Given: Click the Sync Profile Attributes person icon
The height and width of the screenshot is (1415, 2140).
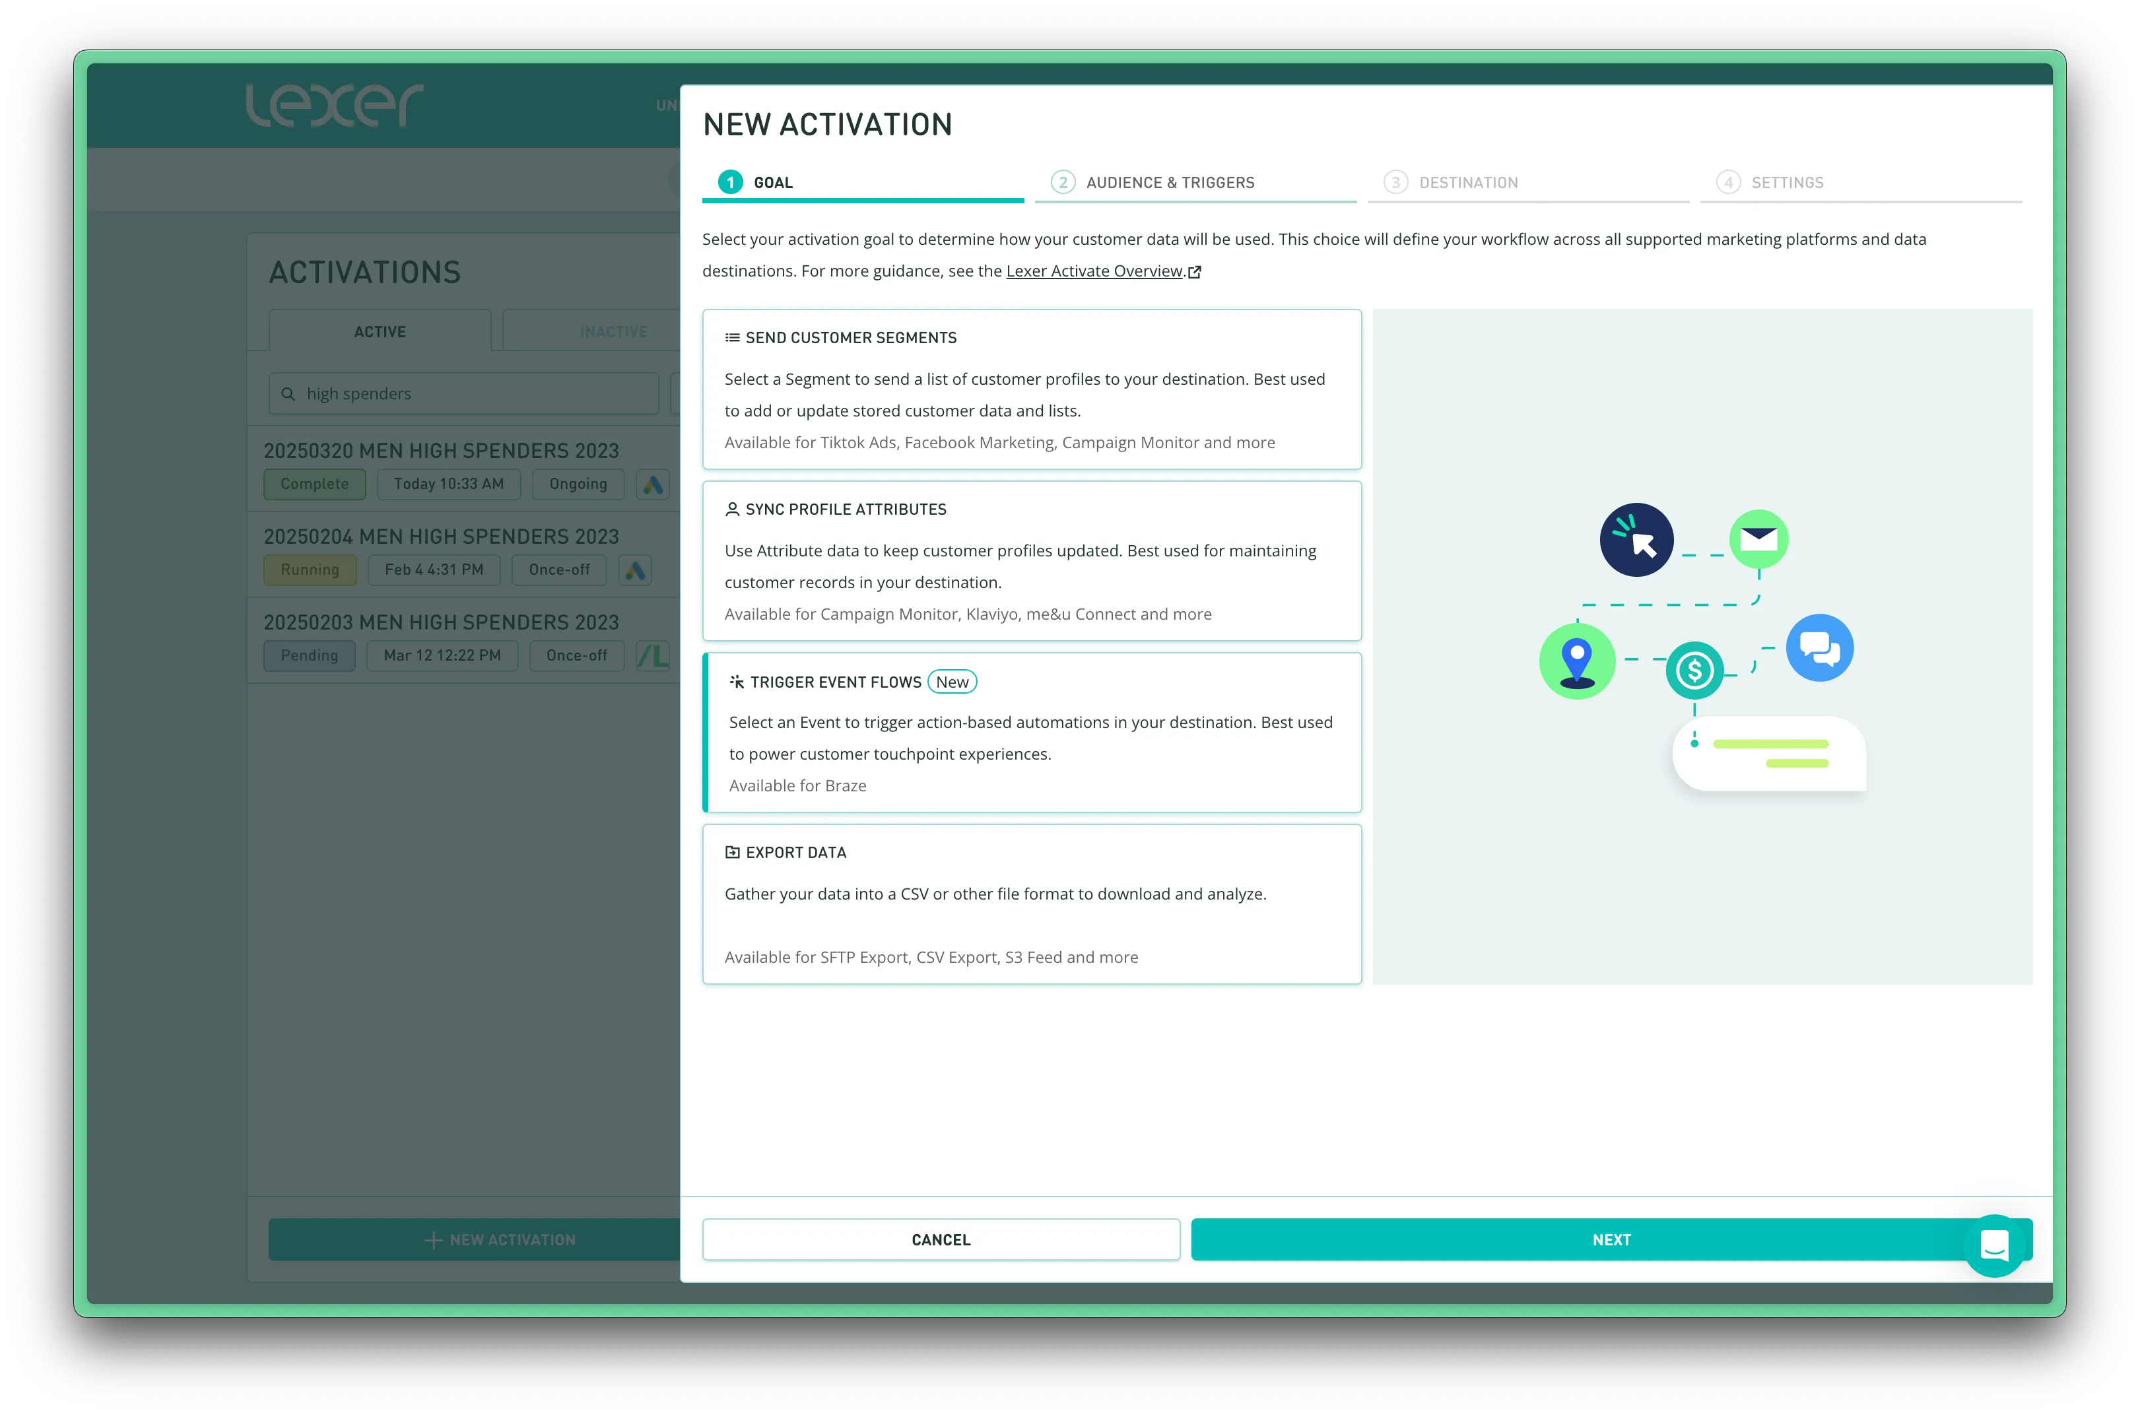Looking at the screenshot, I should coord(732,509).
